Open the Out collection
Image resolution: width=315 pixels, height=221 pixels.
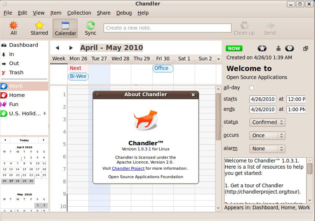[24, 63]
